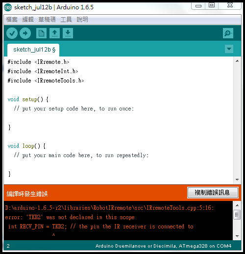Select the sketch_jul12b tab

click(33, 50)
